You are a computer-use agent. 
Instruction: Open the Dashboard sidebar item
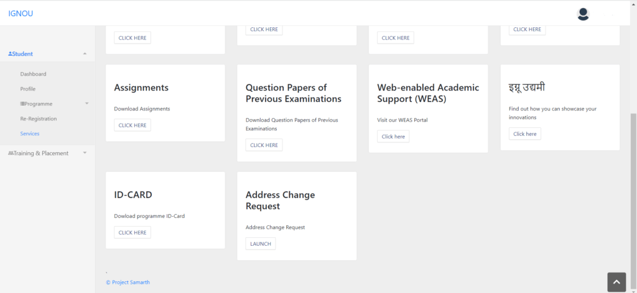(33, 74)
